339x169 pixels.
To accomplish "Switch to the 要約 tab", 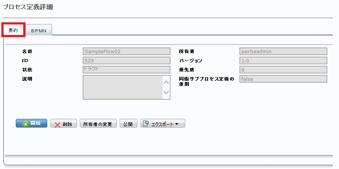I will click(x=14, y=31).
